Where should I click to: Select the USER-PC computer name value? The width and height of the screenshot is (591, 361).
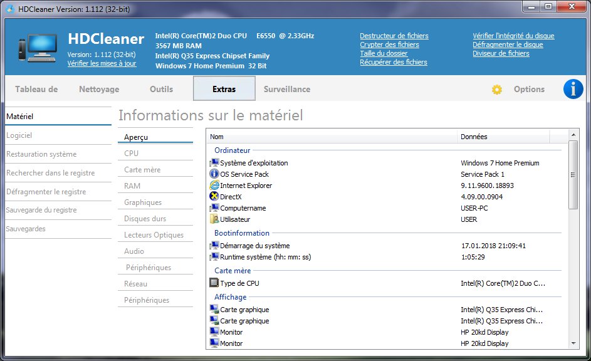pyautogui.click(x=474, y=208)
